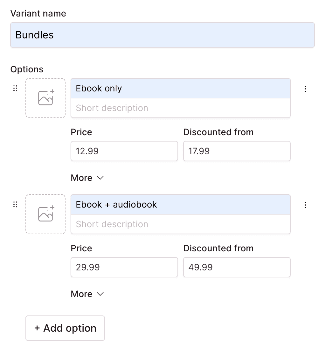Screen dimensions: 325x351
Task: Click the + Add option button
Action: pyautogui.click(x=65, y=328)
